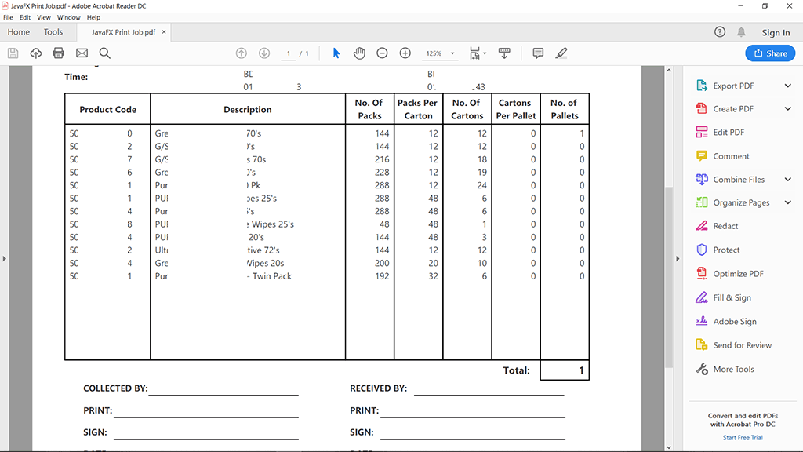This screenshot has height=452, width=803.
Task: Open the Protect tool
Action: 726,250
